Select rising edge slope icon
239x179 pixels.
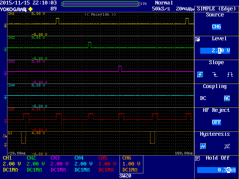200,75
